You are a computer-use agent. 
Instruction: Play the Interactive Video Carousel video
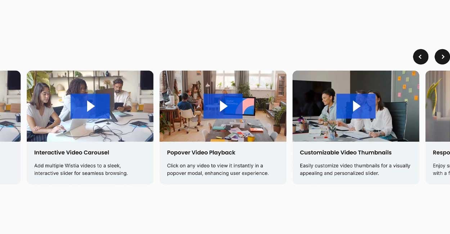pyautogui.click(x=90, y=106)
